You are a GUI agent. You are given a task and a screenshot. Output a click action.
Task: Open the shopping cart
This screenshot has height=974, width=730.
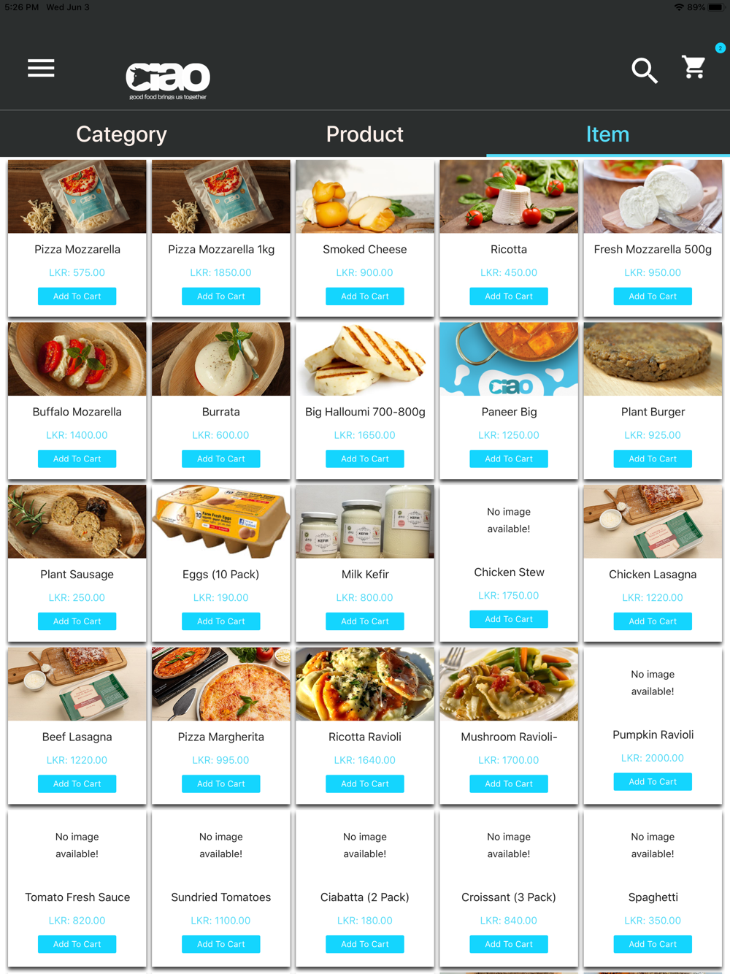point(693,67)
